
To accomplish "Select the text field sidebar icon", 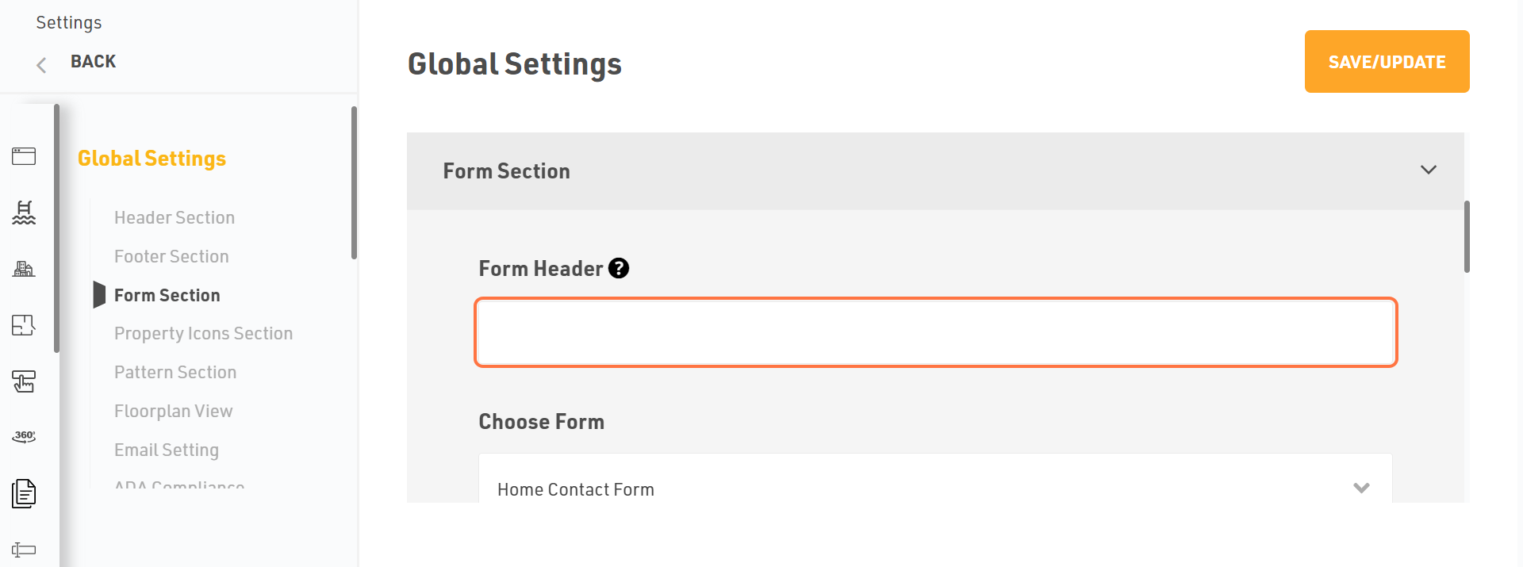I will [x=24, y=550].
